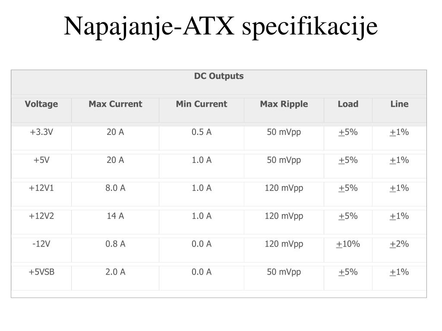442x331 pixels.
Task: Select the Load column header
Action: [348, 104]
